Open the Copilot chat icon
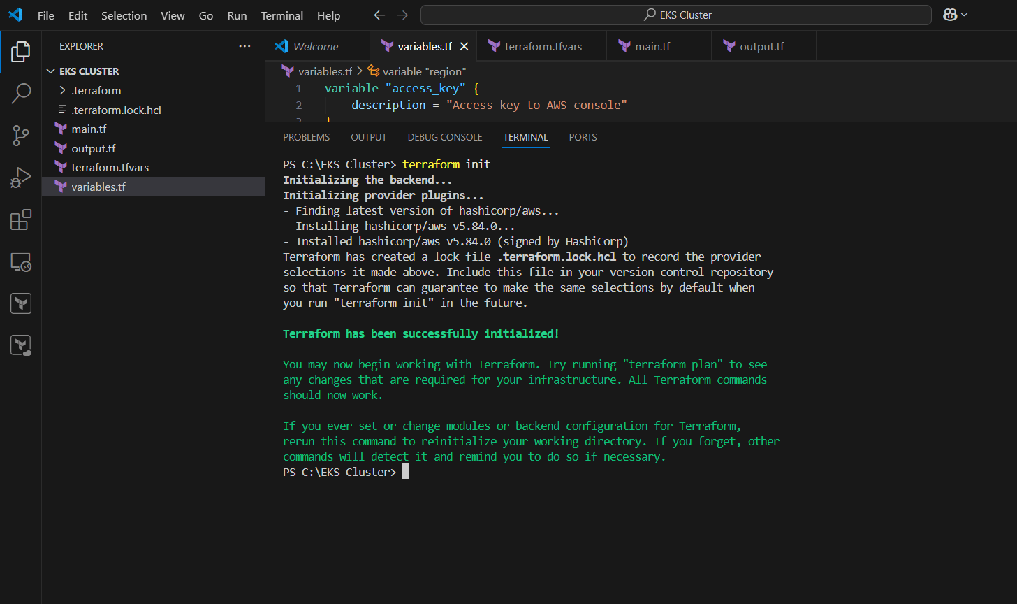This screenshot has width=1017, height=604. pyautogui.click(x=950, y=15)
